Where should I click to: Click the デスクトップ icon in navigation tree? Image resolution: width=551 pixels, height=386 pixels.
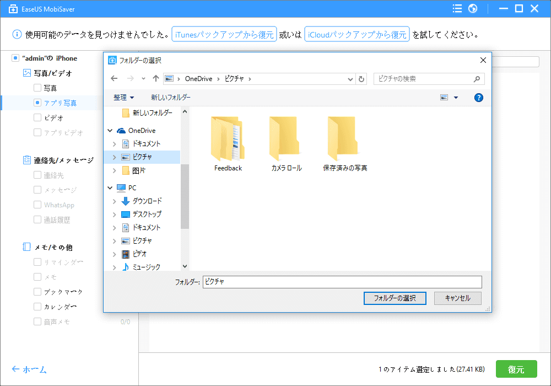pos(126,214)
